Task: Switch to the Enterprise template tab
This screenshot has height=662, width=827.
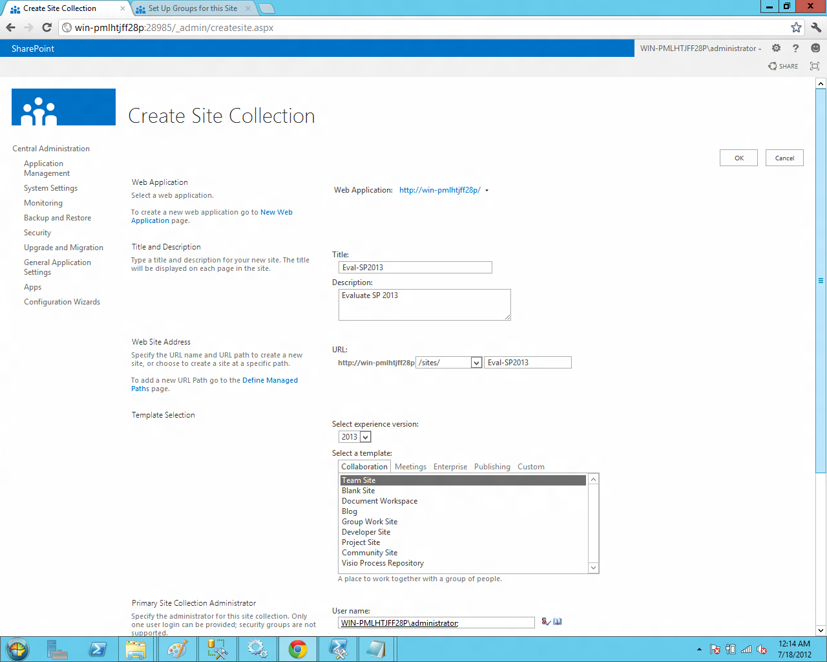Action: 450,466
